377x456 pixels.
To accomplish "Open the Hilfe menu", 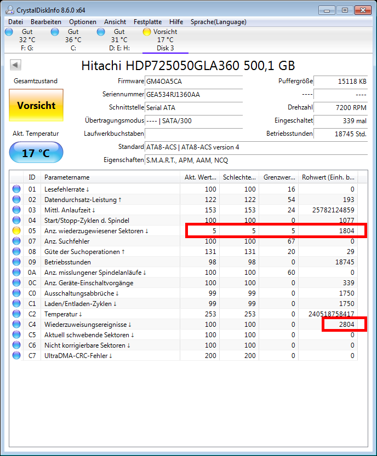I will (x=176, y=22).
